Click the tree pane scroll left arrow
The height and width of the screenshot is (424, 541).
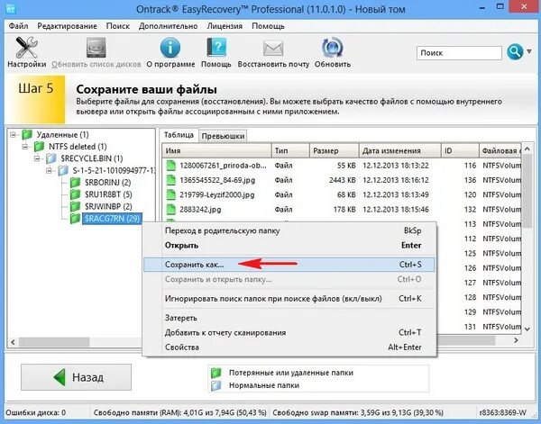tap(13, 342)
